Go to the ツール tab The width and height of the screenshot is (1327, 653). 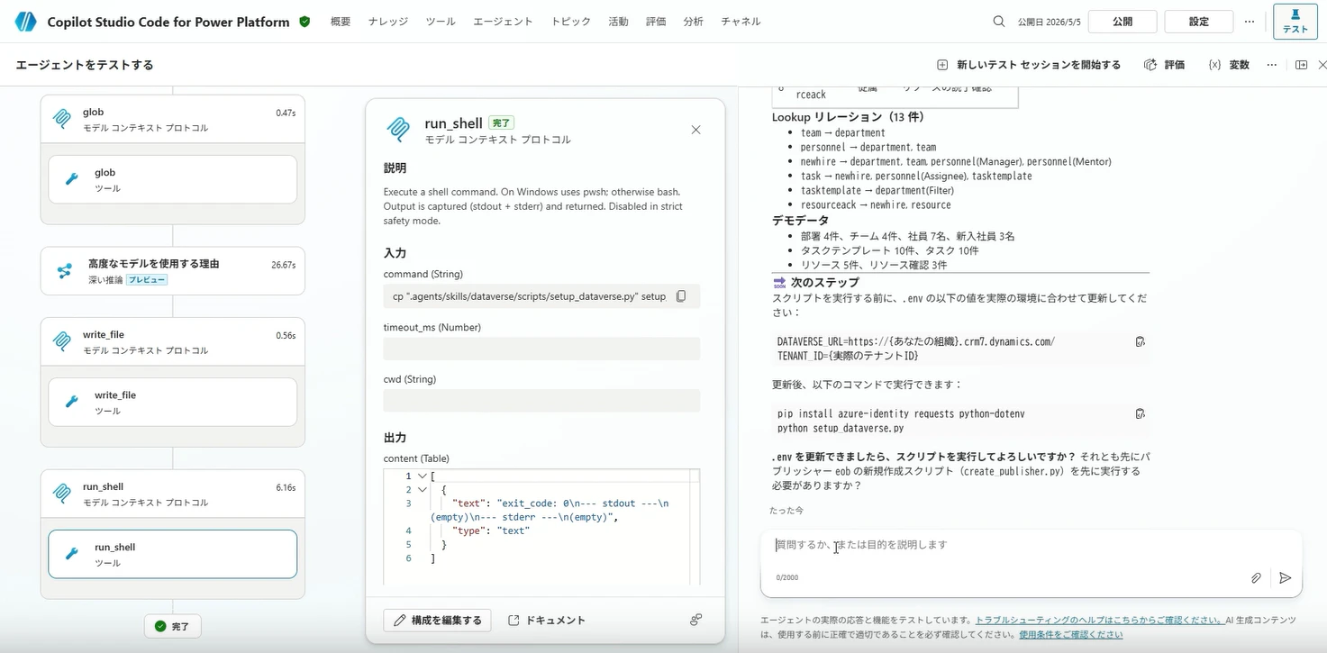point(441,22)
